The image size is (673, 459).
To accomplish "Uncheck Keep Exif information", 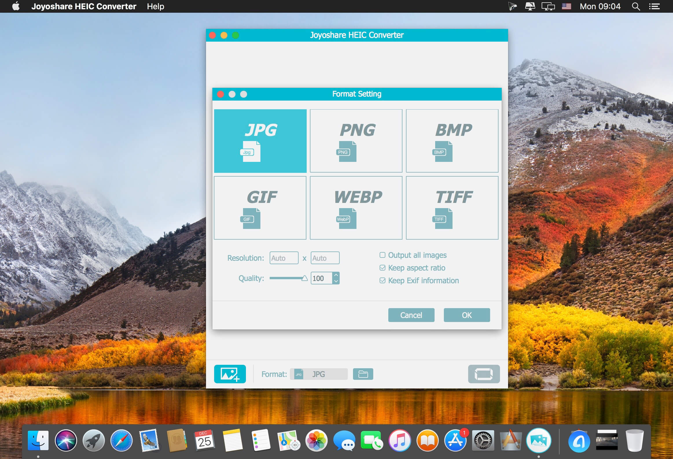I will point(382,280).
